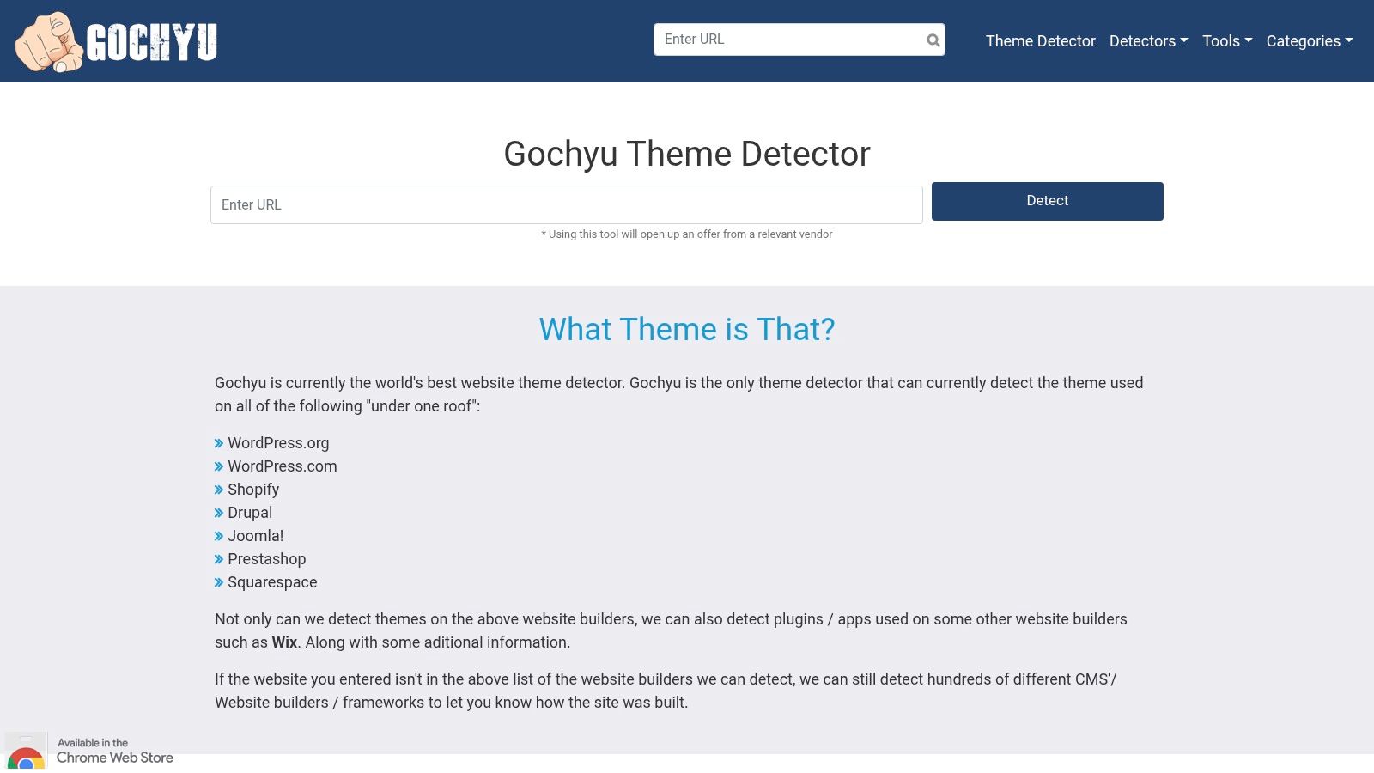Click the bold 'Wix' word in paragraph
This screenshot has height=773, width=1374.
tap(284, 642)
